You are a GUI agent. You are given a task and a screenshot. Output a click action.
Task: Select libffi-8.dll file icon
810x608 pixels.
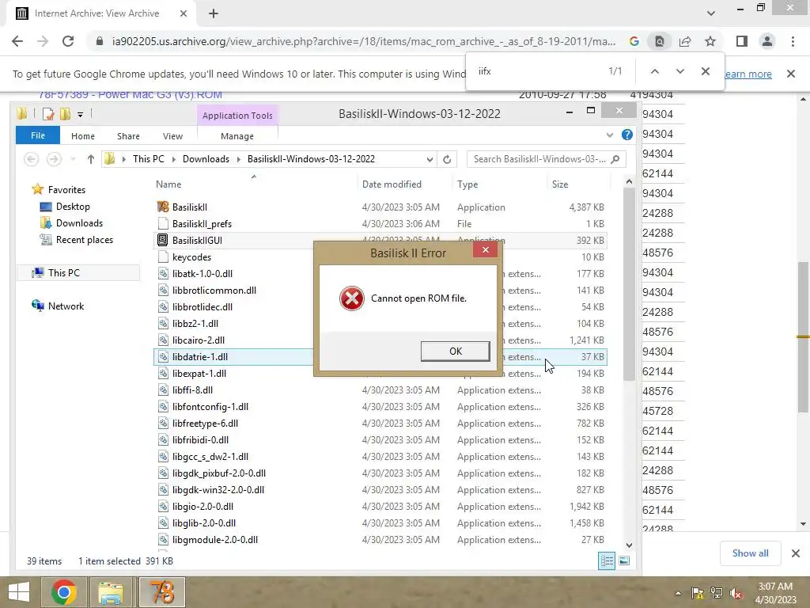tap(163, 389)
